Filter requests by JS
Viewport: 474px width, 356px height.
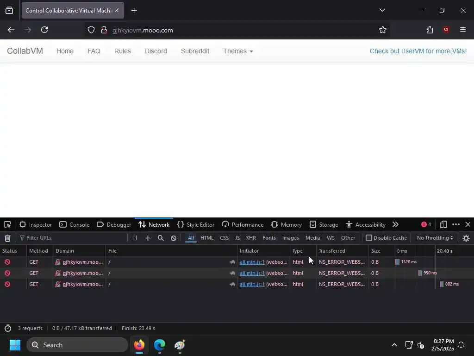[x=237, y=238]
